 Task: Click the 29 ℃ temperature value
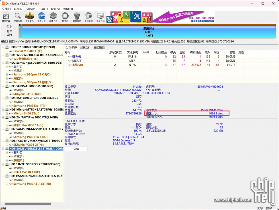[x=219, y=124]
